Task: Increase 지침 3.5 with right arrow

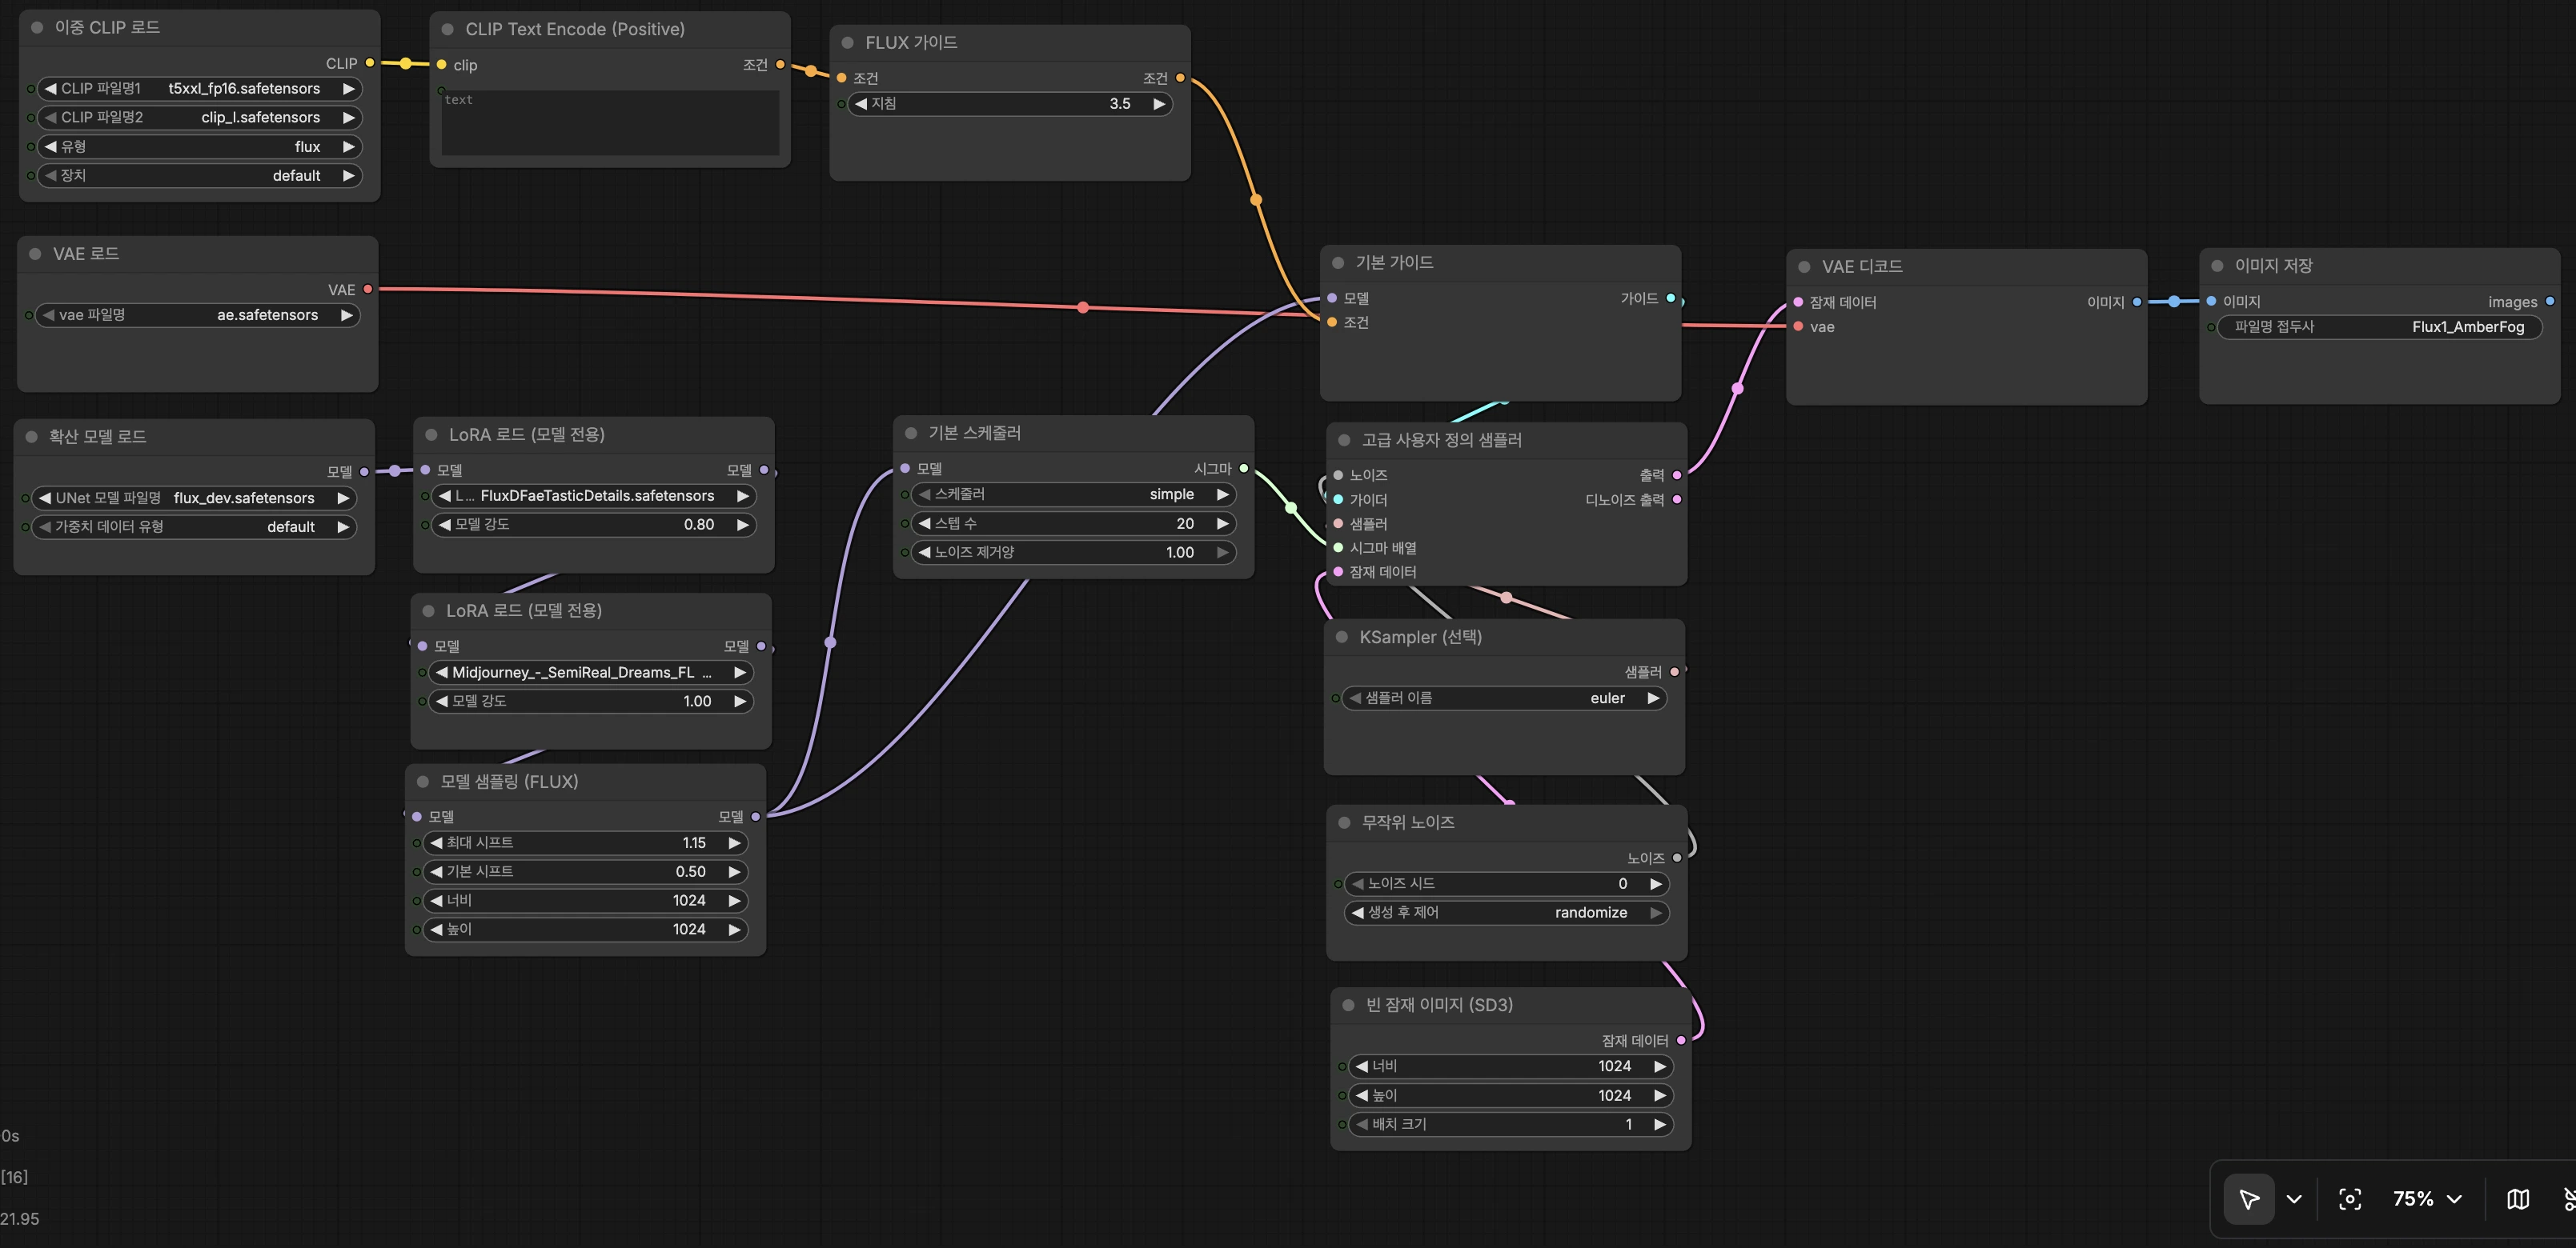Action: coord(1159,104)
